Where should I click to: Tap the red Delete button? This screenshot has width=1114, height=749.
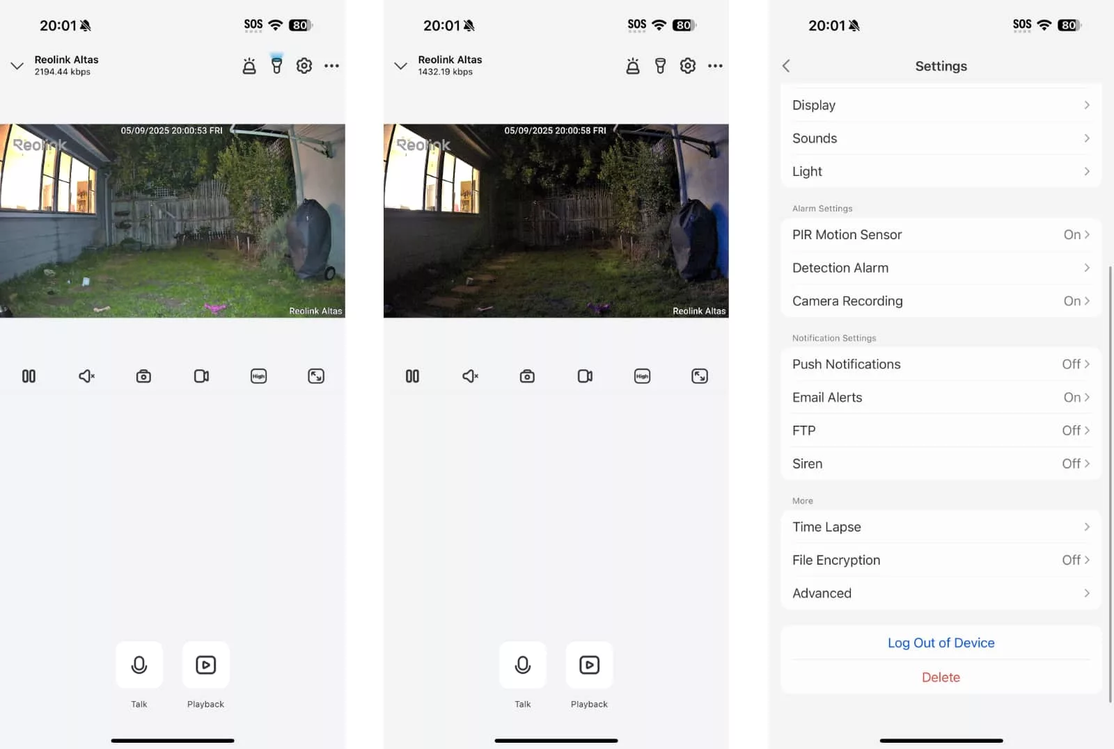(941, 677)
